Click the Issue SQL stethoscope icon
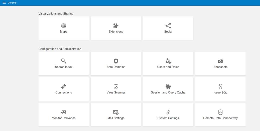The width and height of the screenshot is (260, 131). tap(220, 86)
